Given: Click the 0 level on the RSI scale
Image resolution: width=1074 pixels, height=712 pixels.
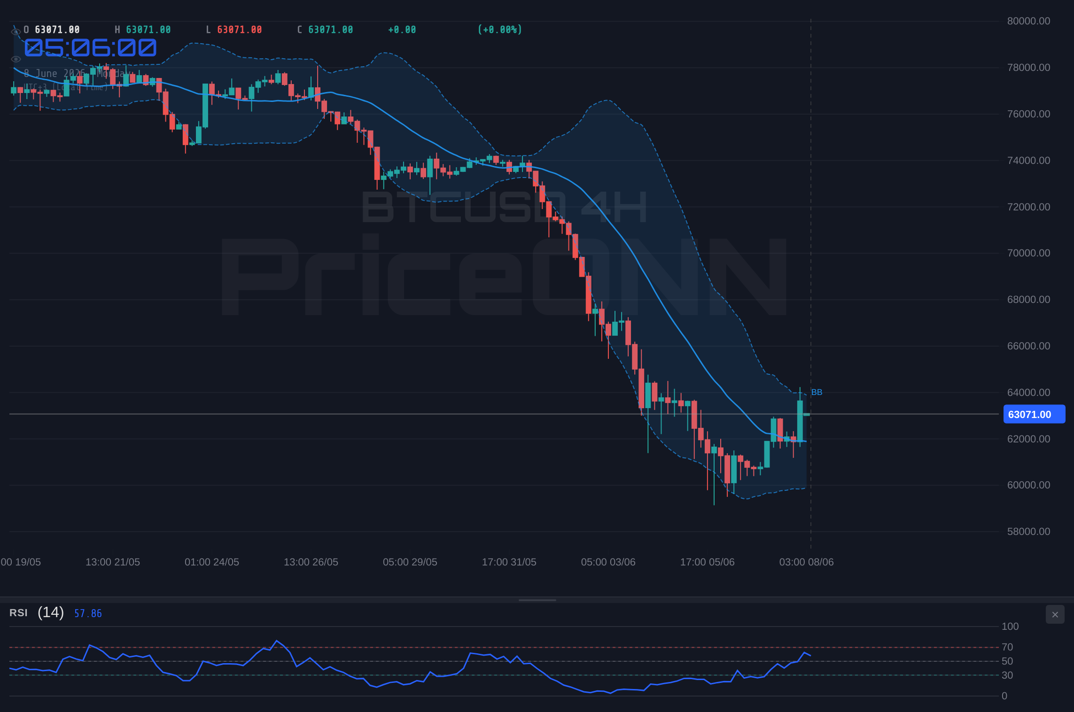Looking at the screenshot, I should pos(1004,696).
